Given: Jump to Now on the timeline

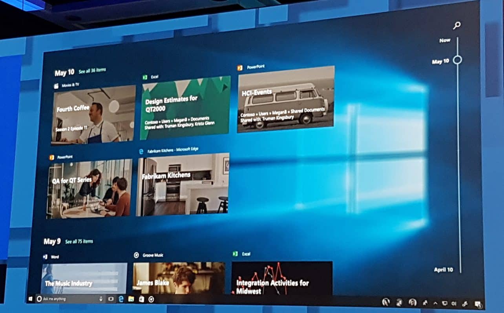Looking at the screenshot, I should (x=445, y=40).
